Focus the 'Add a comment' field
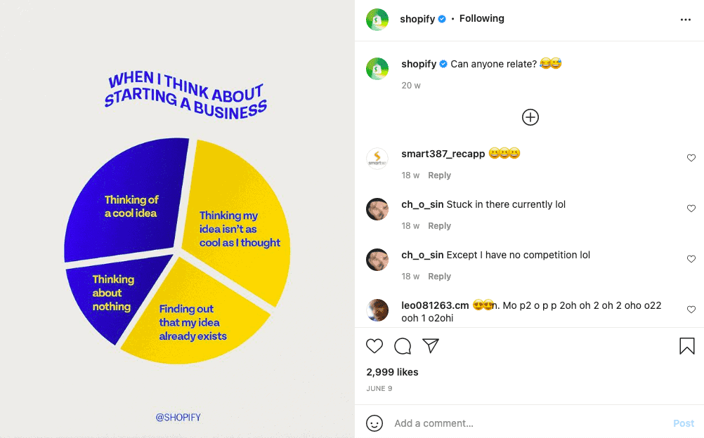The width and height of the screenshot is (704, 438). [x=527, y=423]
